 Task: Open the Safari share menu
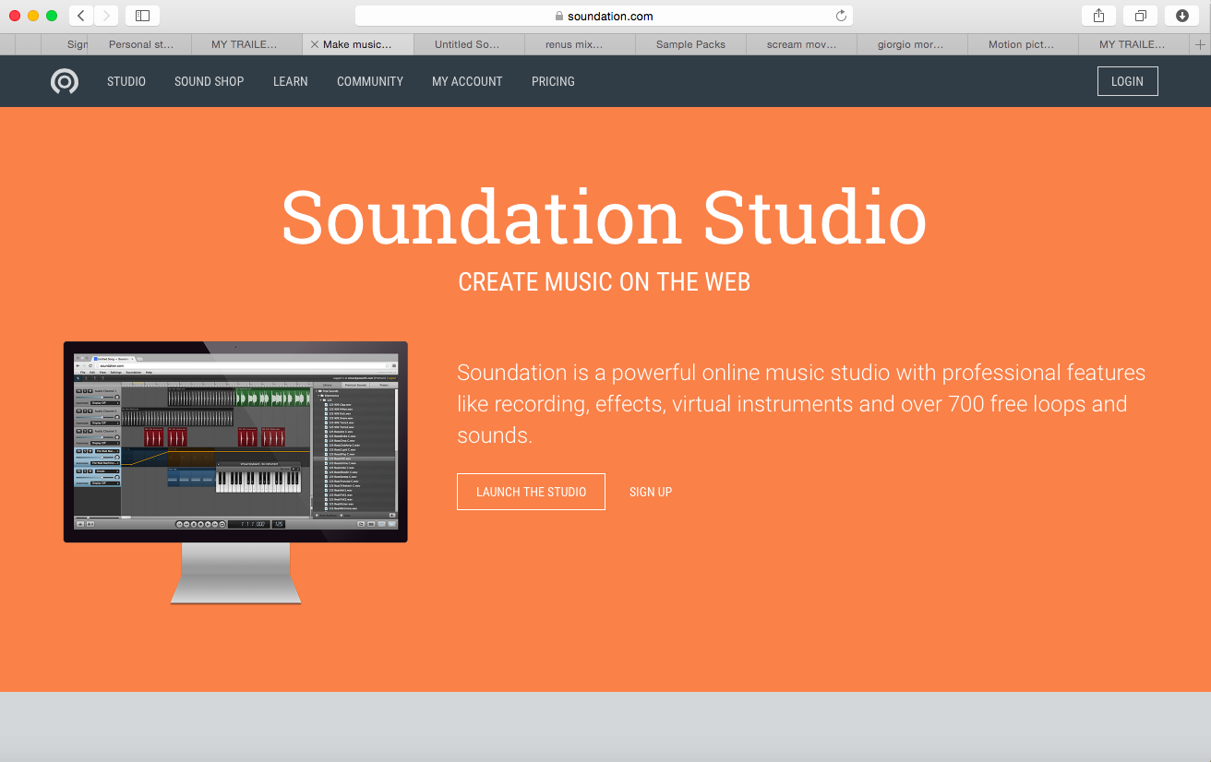[x=1098, y=16]
